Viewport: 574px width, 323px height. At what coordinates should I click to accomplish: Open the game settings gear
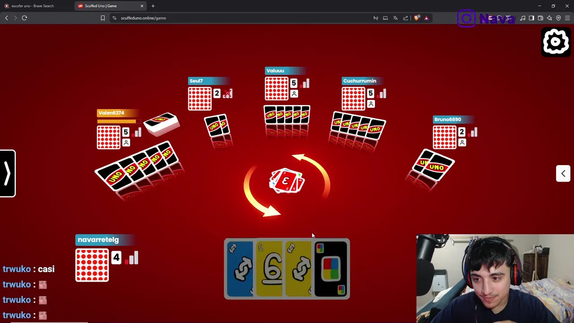click(556, 42)
